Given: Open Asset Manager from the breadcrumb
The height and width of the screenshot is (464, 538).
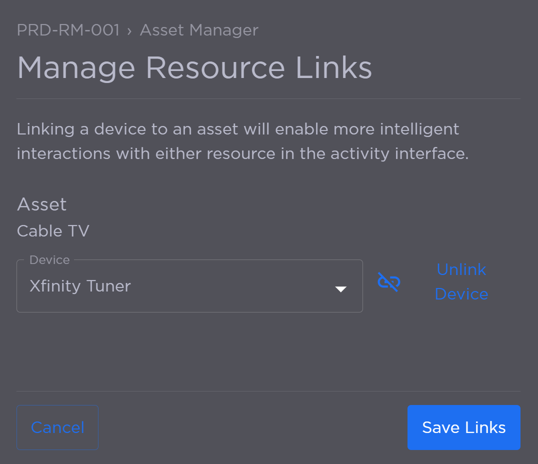Looking at the screenshot, I should (x=199, y=30).
